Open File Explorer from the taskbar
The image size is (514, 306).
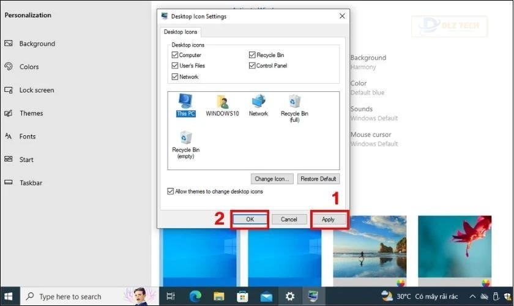218,296
